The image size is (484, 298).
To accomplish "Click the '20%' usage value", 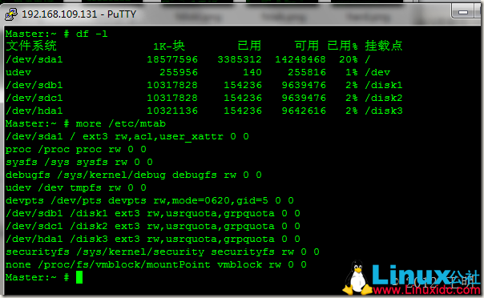I will click(349, 59).
